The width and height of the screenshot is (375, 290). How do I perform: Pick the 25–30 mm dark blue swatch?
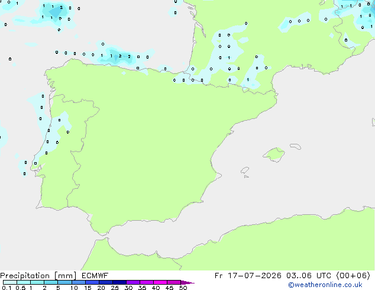(x=119, y=282)
